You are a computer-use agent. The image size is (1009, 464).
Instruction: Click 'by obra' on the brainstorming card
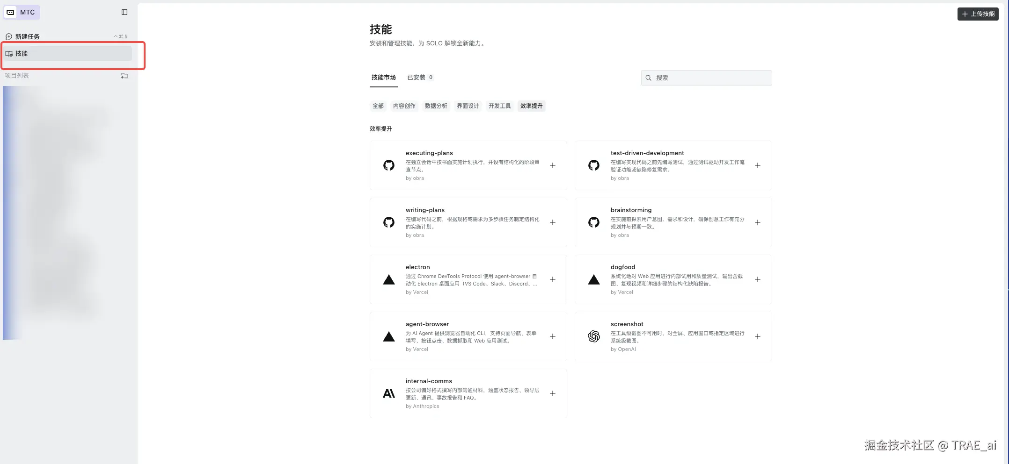pyautogui.click(x=620, y=236)
